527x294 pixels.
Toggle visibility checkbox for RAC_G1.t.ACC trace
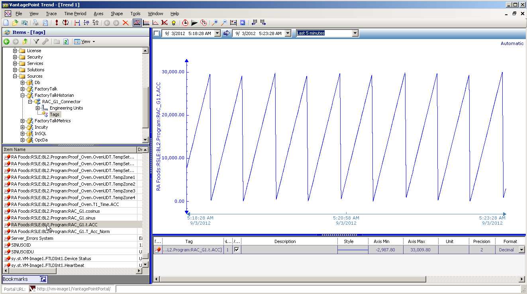coord(237,250)
